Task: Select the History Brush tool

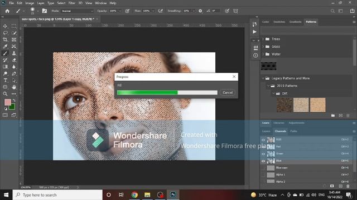Action: tap(5, 60)
